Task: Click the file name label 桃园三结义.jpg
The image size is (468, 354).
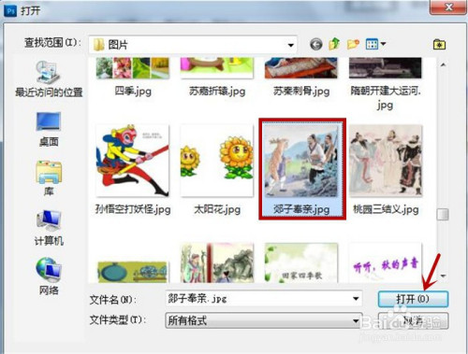Action: point(386,209)
